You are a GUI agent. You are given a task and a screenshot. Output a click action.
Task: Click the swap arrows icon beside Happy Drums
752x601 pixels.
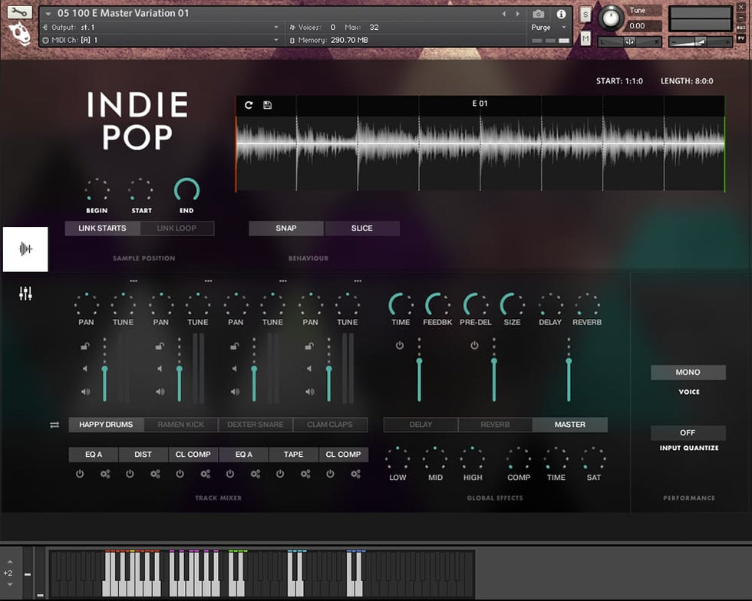click(x=54, y=425)
